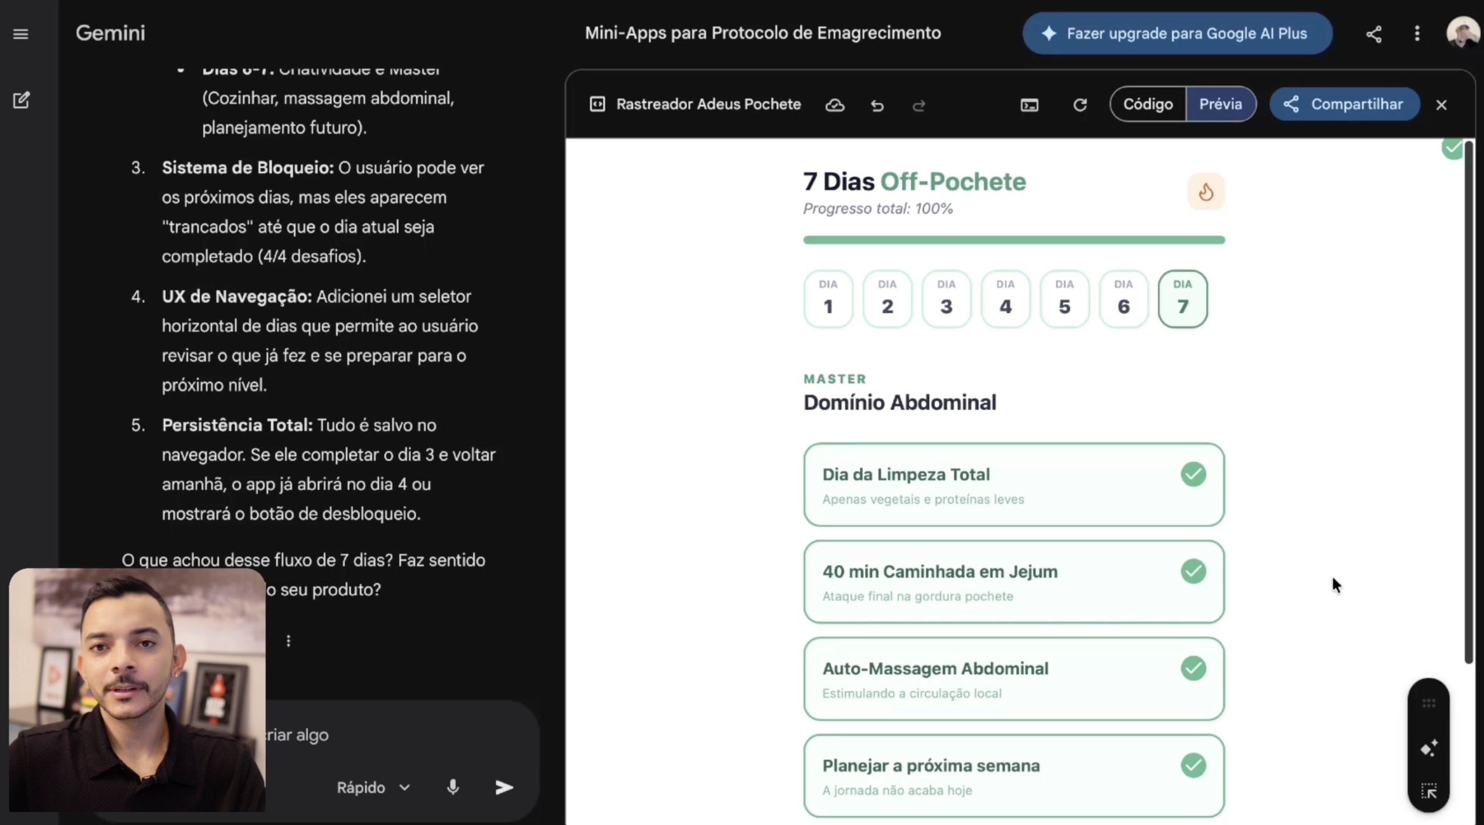The height and width of the screenshot is (825, 1484).
Task: Open more options under Gemini response
Action: click(288, 641)
